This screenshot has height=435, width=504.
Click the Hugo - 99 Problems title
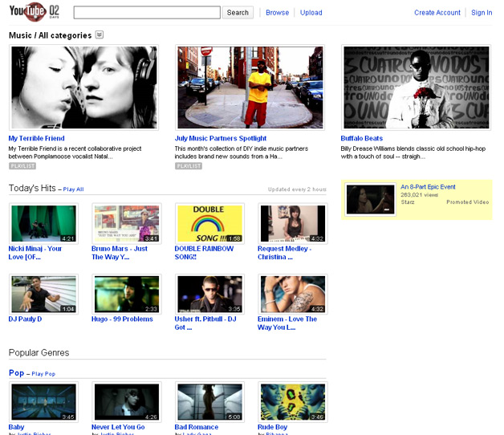[x=122, y=319]
